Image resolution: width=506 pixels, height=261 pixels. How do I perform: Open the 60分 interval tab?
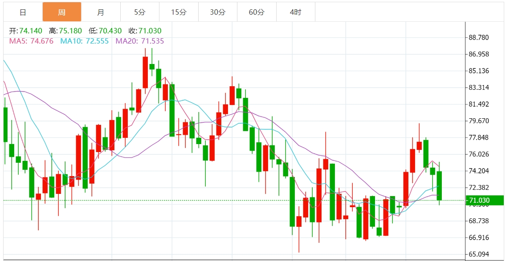[257, 12]
